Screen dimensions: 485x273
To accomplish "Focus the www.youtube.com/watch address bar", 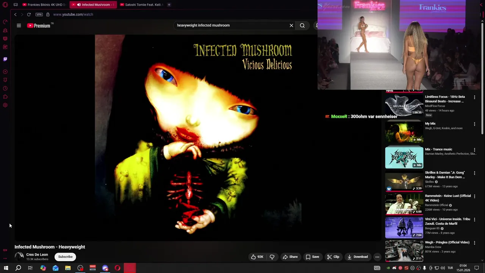I will click(x=73, y=14).
